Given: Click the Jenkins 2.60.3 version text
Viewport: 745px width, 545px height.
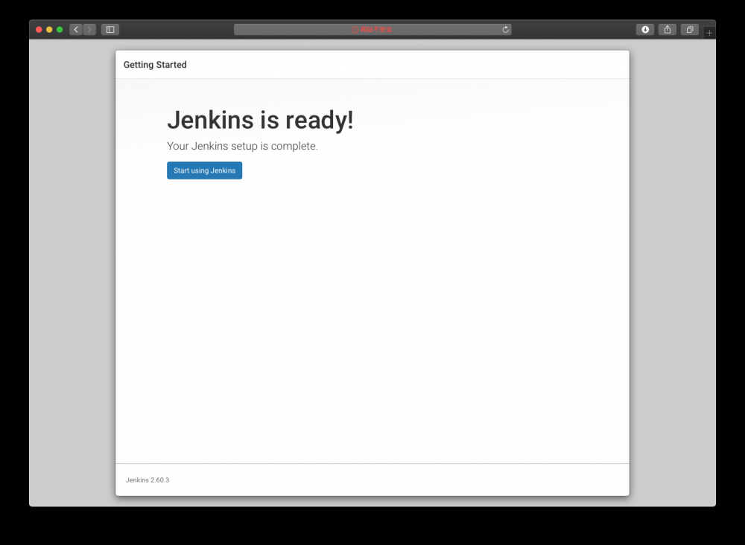Looking at the screenshot, I should pos(148,480).
